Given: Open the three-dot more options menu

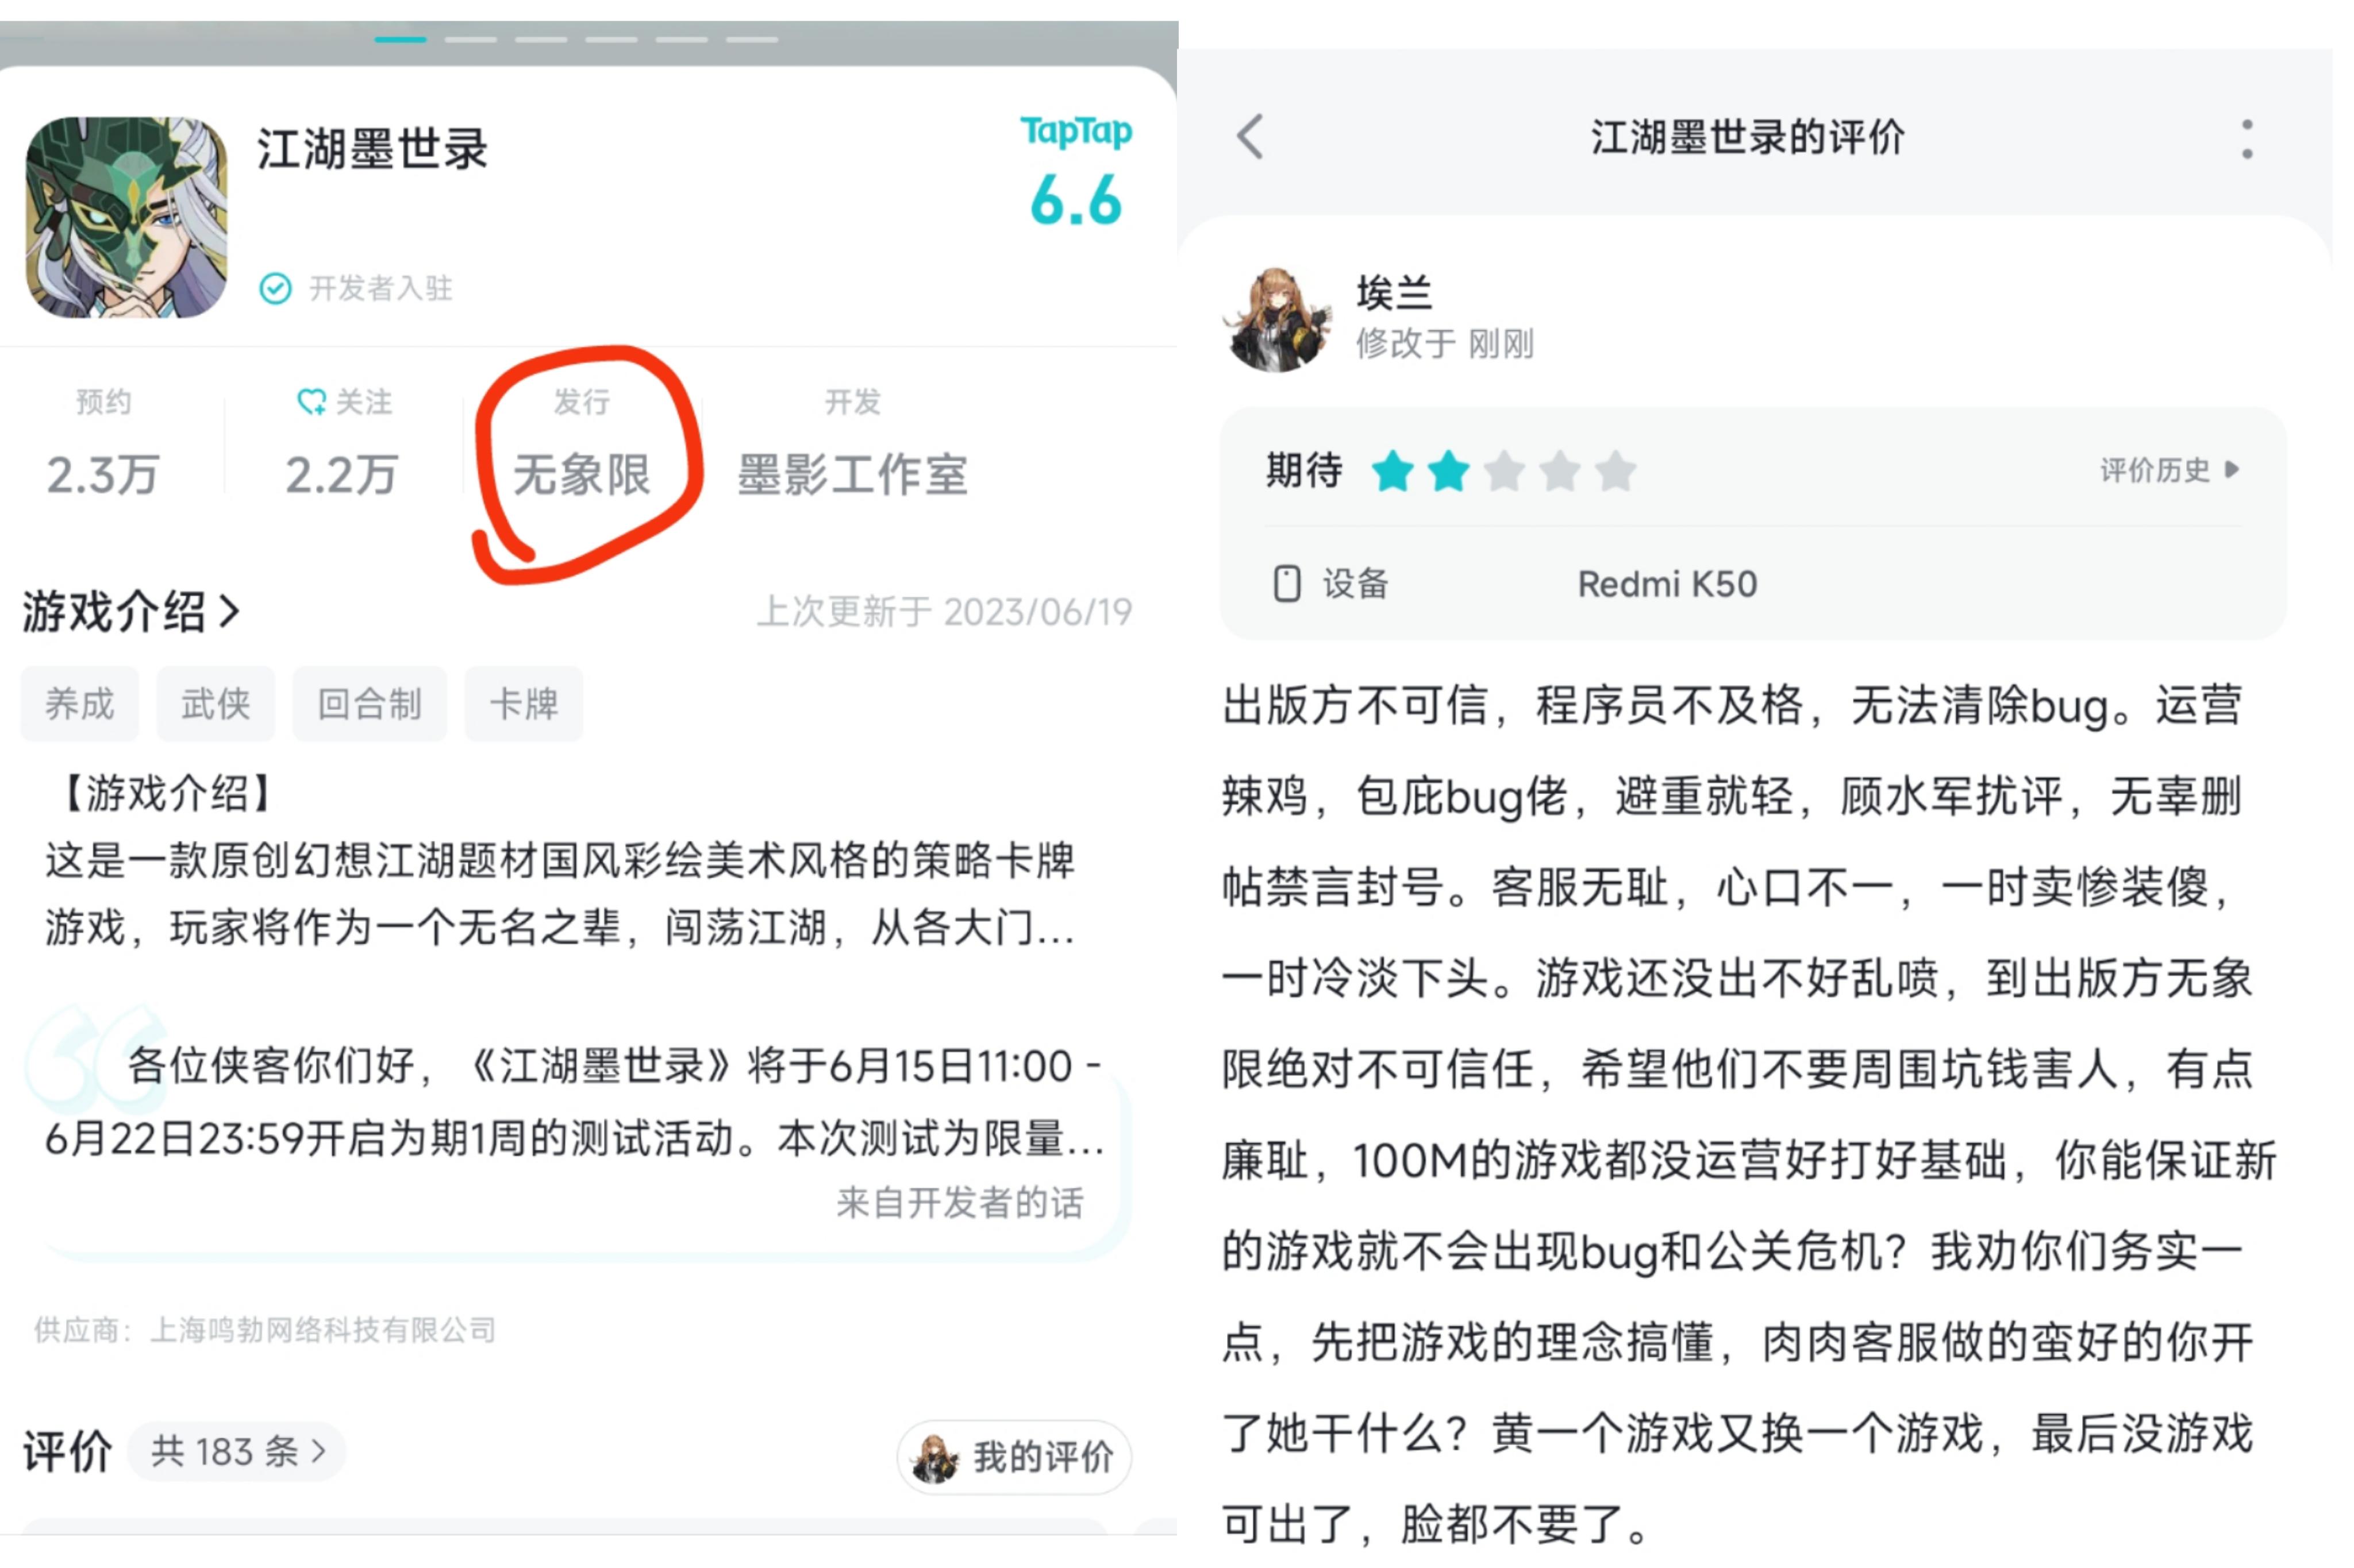Looking at the screenshot, I should coord(2247,139).
